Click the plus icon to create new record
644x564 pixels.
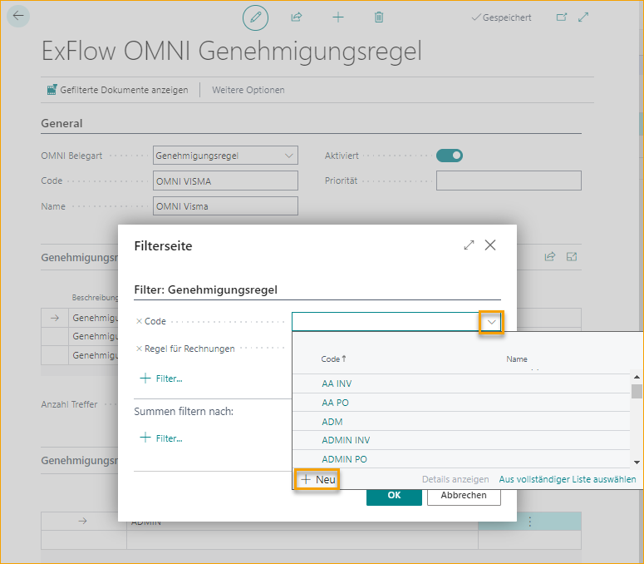[x=337, y=17]
